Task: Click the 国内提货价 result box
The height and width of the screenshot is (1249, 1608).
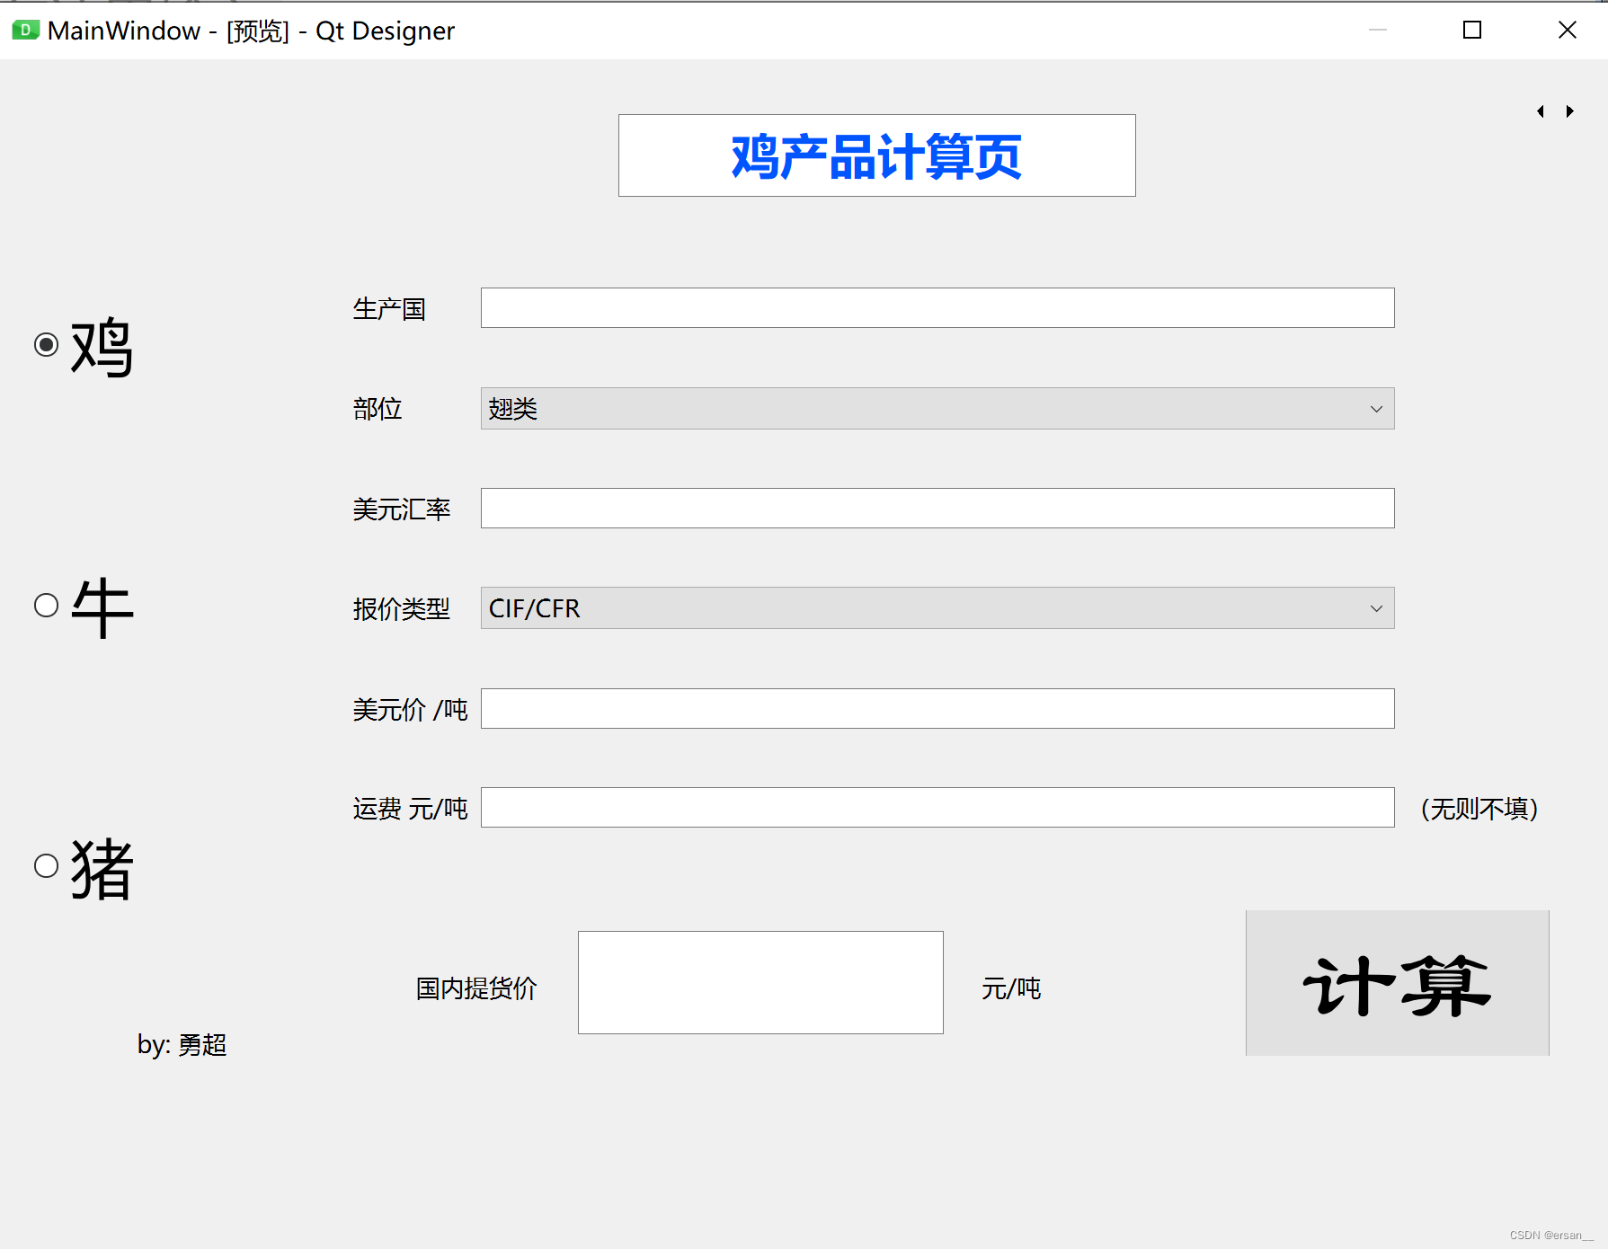Action: pos(760,982)
